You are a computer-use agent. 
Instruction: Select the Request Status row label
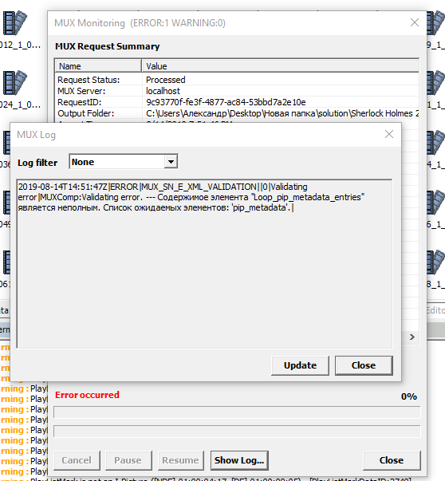[x=89, y=80]
